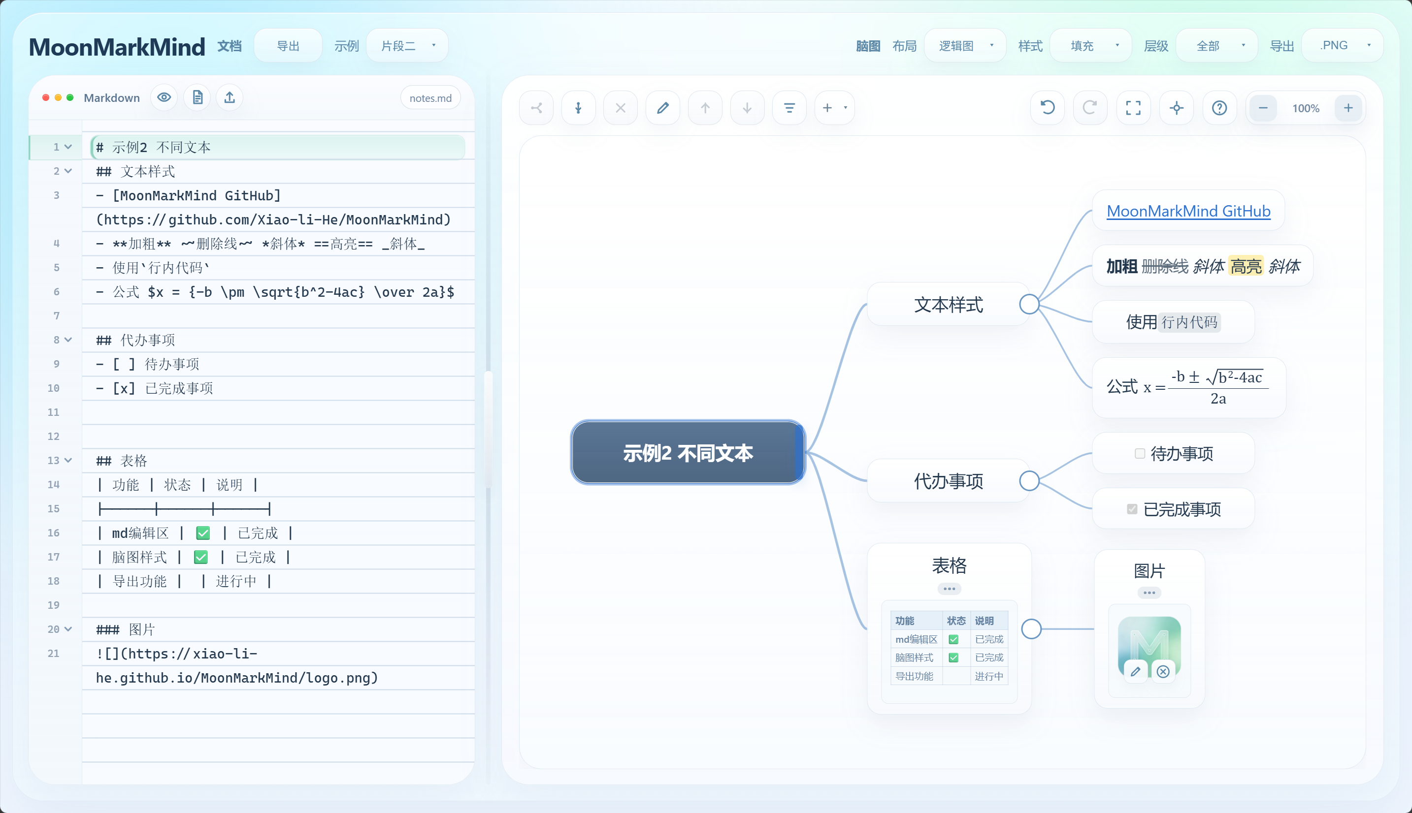Click the filter lines icon in toolbar
Image resolution: width=1412 pixels, height=813 pixels.
[x=789, y=108]
